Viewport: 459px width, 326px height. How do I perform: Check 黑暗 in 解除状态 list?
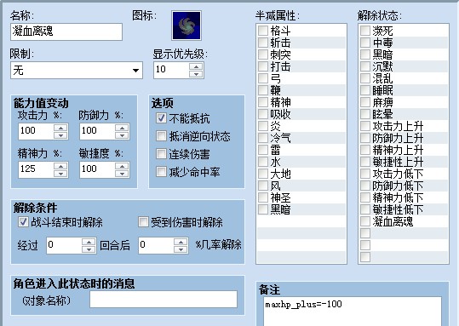365,54
